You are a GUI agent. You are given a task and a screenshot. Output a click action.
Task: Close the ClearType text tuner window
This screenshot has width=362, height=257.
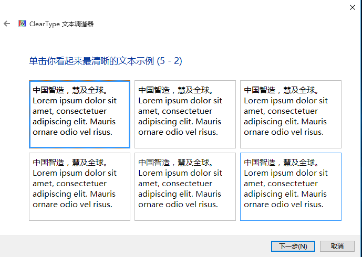pos(353,7)
